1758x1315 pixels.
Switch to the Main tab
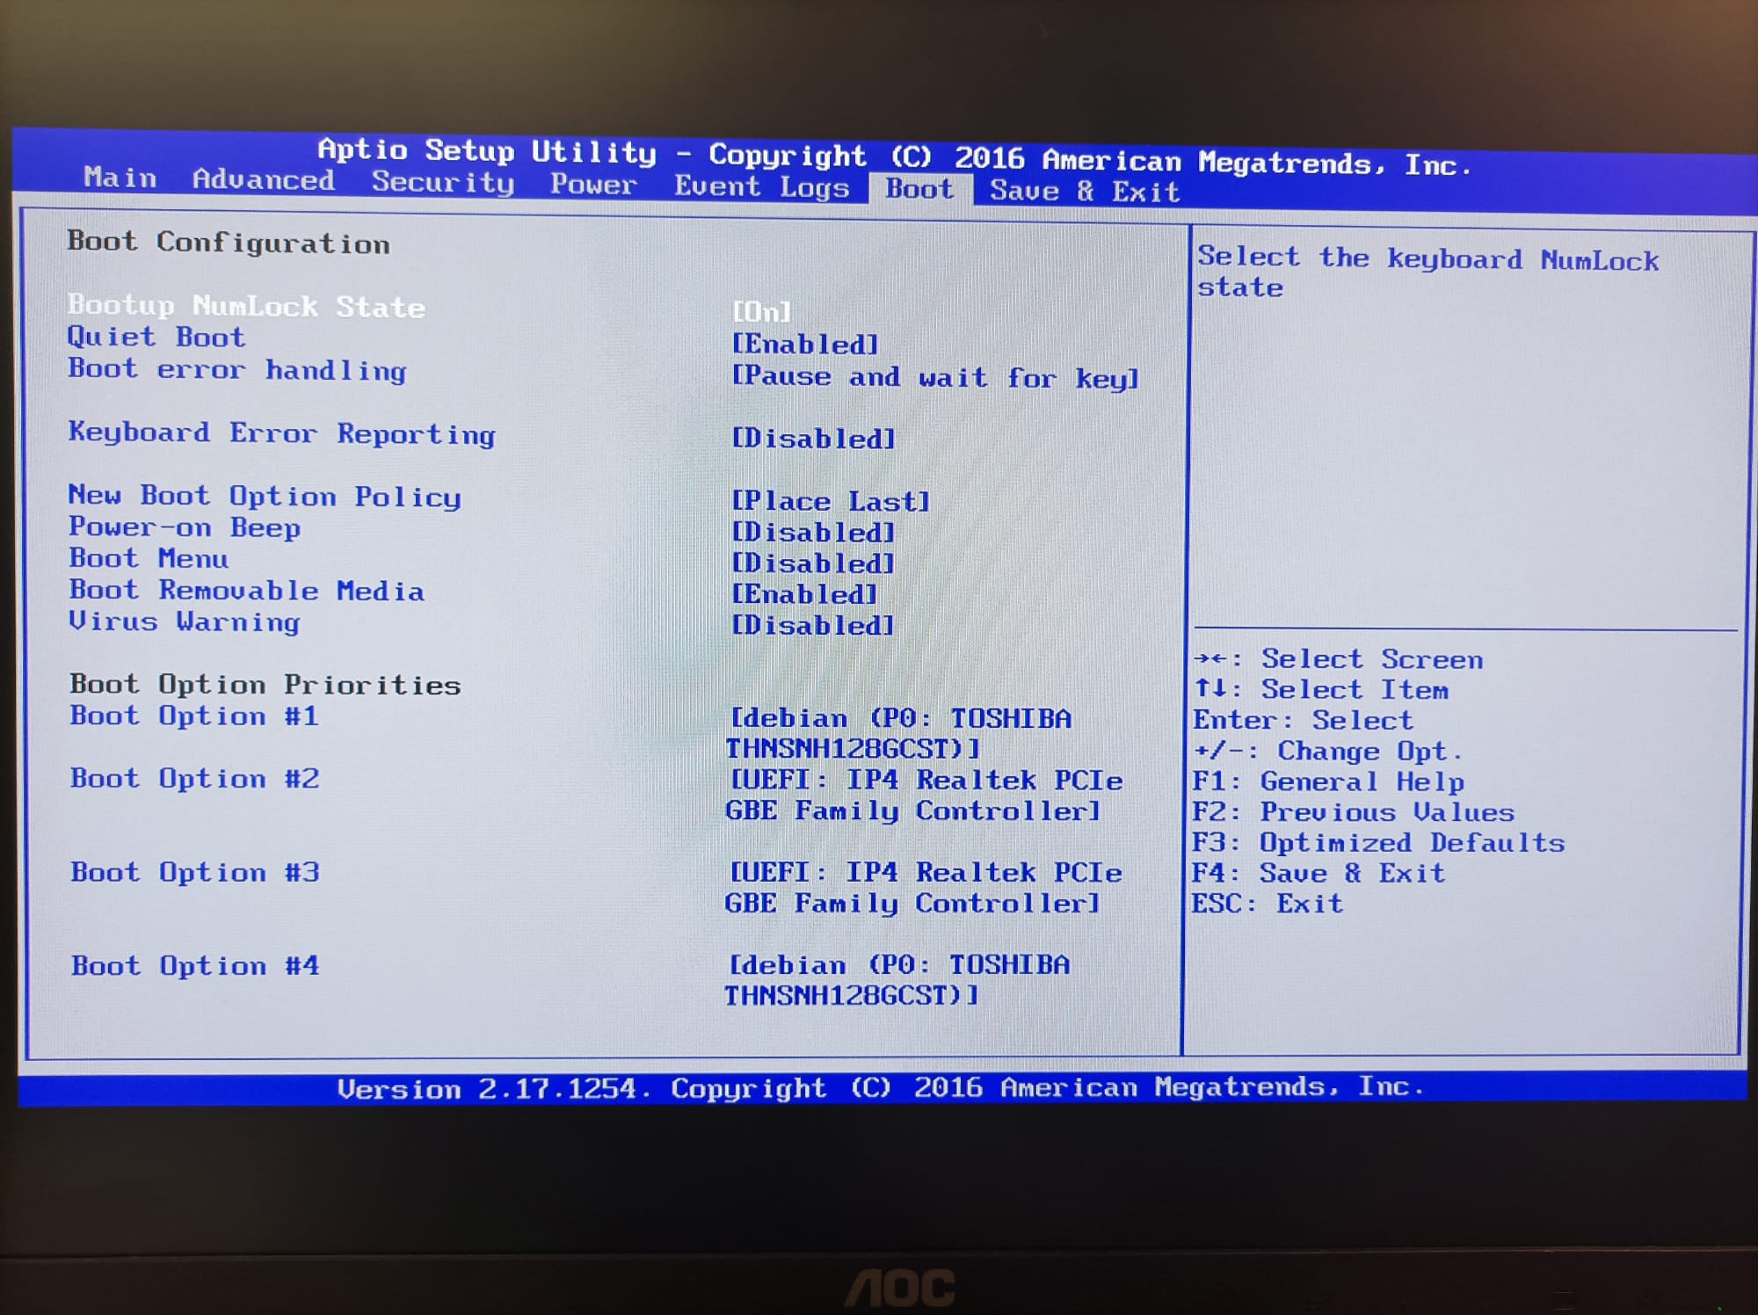120,178
